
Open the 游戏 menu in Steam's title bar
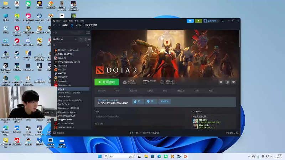[x=76, y=21]
